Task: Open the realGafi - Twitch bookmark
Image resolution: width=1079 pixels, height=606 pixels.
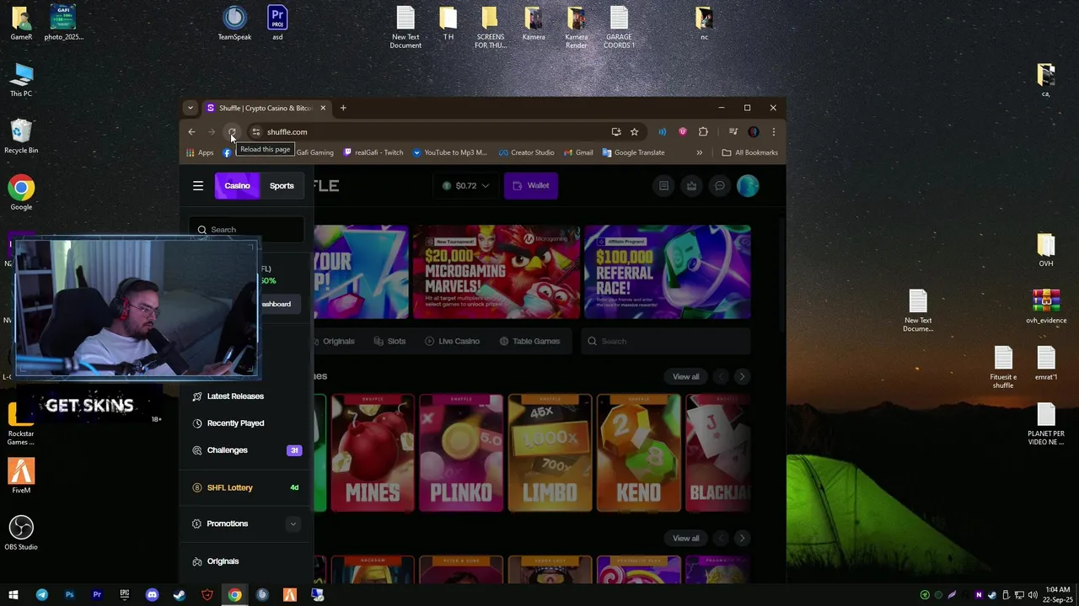Action: coord(373,152)
